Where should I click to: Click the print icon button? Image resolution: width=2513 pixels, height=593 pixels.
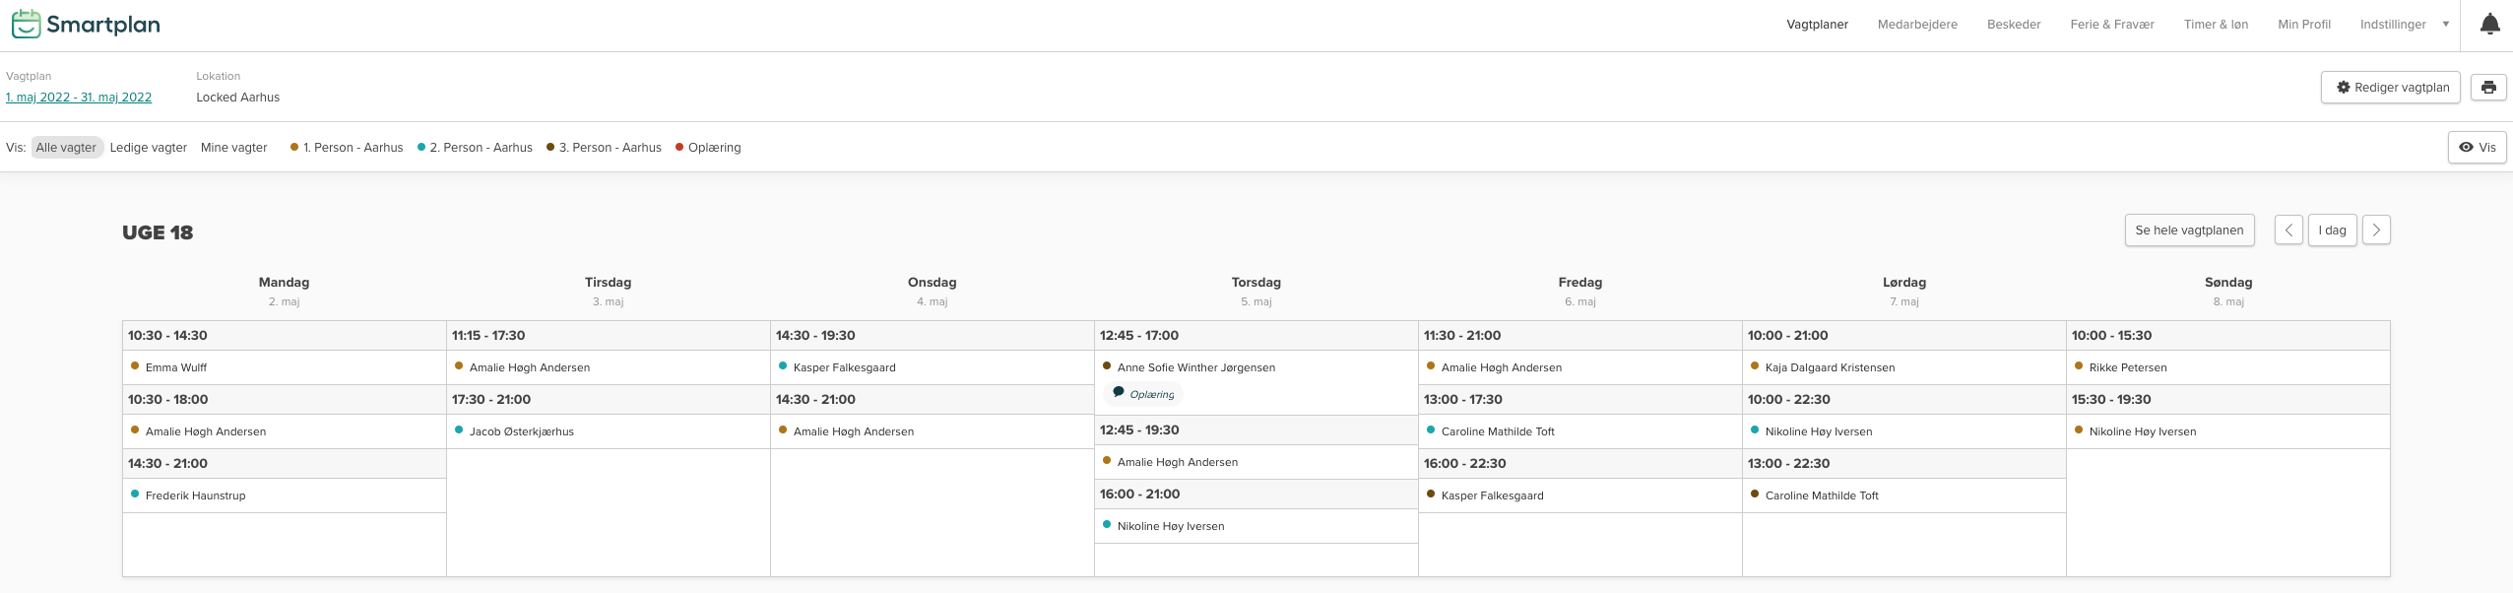[2488, 87]
